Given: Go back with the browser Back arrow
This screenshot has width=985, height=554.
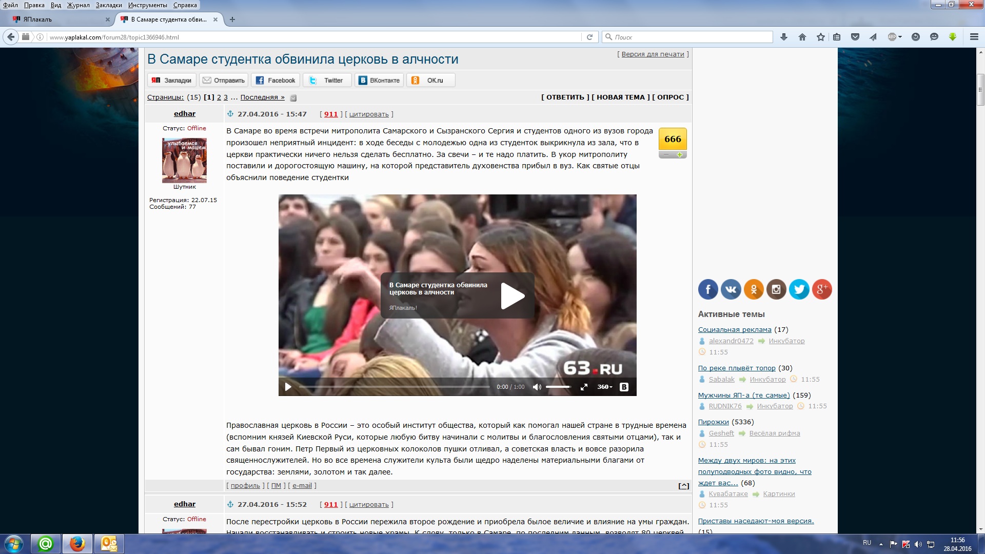Looking at the screenshot, I should (x=11, y=37).
